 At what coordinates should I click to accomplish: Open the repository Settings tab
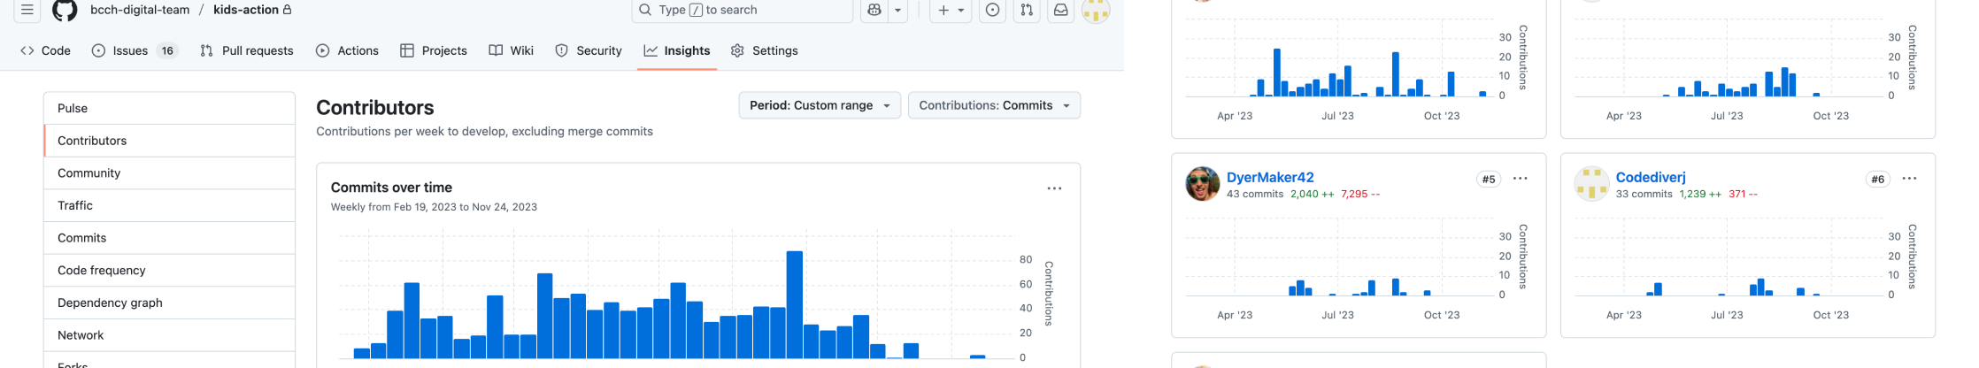[x=765, y=50]
